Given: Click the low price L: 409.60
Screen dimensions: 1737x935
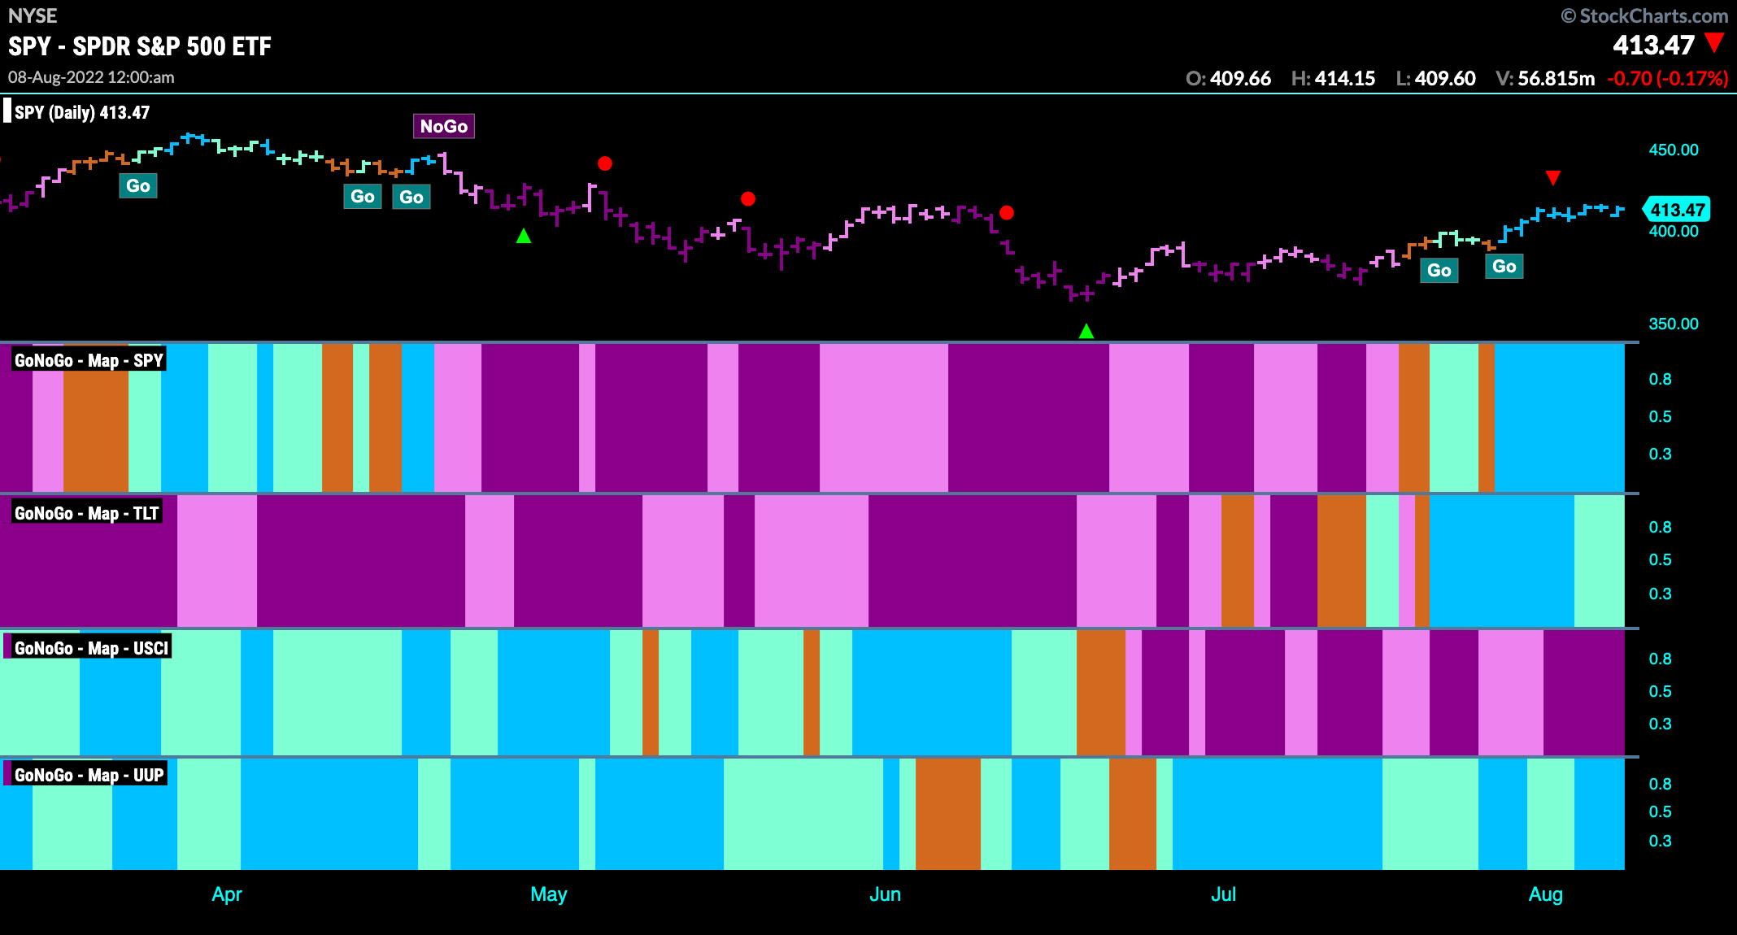Looking at the screenshot, I should (x=1435, y=78).
